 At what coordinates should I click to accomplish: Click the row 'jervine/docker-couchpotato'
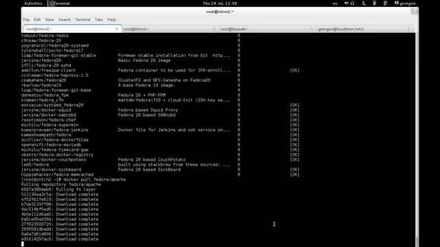(x=160, y=160)
